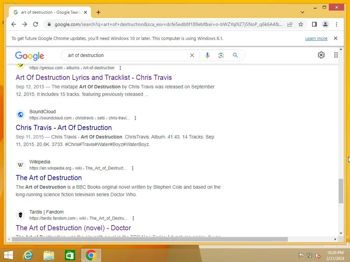
Task: Click the horizontal scrollbar thumb
Action: (x=150, y=239)
